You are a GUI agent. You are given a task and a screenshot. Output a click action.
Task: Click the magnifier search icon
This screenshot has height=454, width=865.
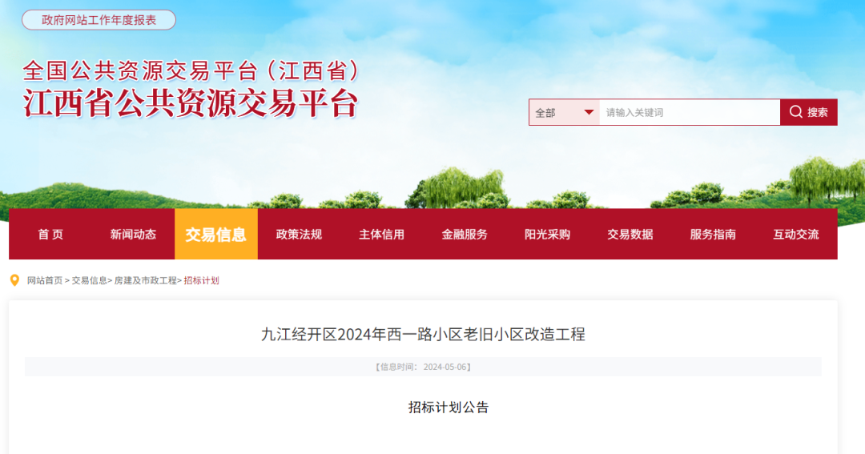tap(795, 112)
